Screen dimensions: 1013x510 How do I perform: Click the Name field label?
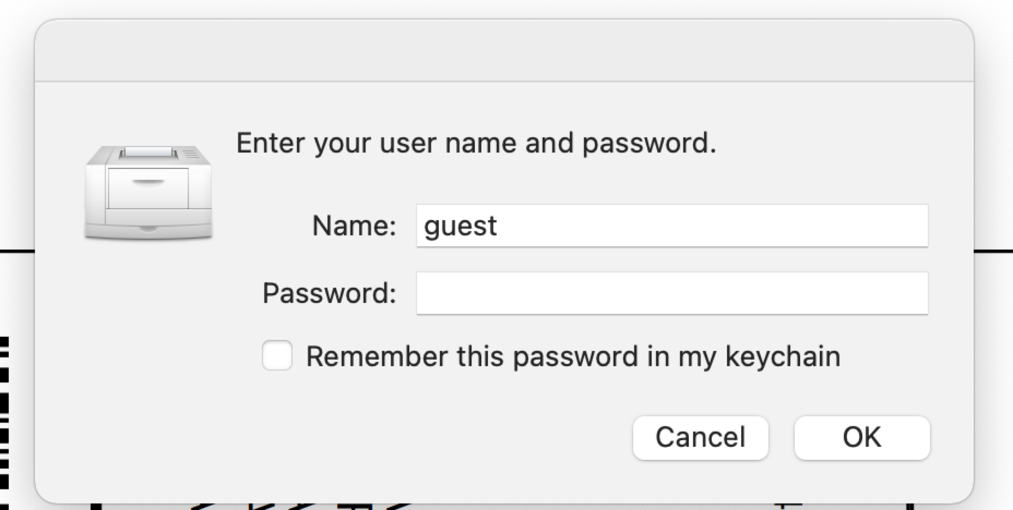(x=354, y=226)
